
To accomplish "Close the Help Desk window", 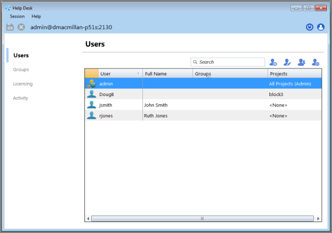I will pyautogui.click(x=321, y=8).
